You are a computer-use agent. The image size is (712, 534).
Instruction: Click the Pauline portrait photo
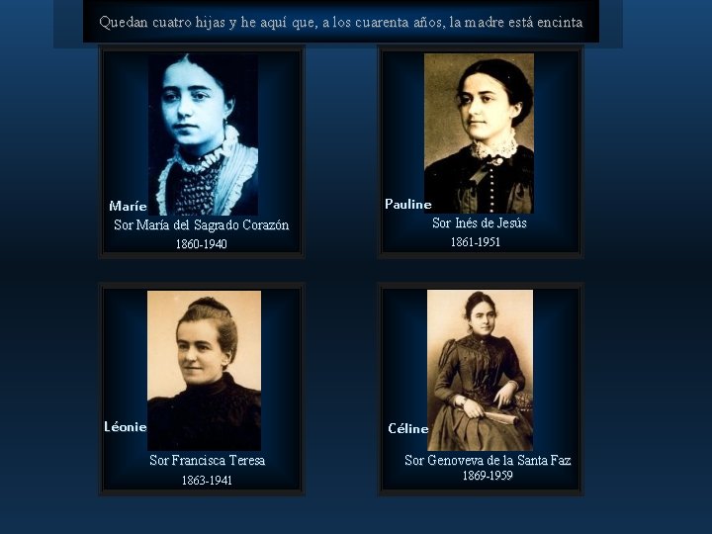click(479, 133)
